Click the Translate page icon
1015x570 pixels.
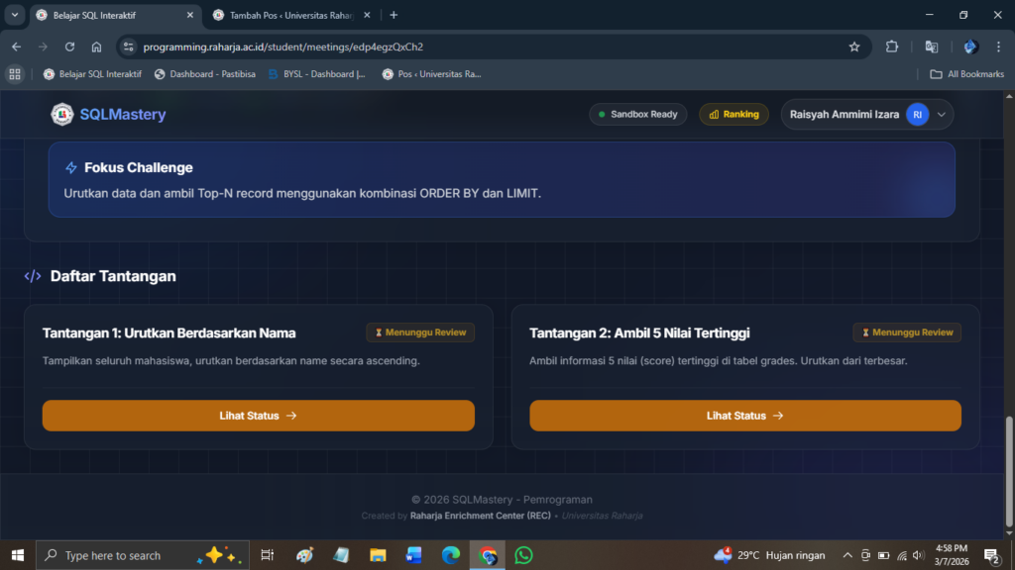[x=931, y=47]
